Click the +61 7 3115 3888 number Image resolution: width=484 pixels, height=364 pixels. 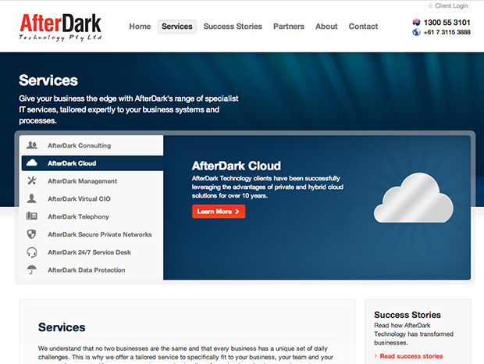(447, 32)
